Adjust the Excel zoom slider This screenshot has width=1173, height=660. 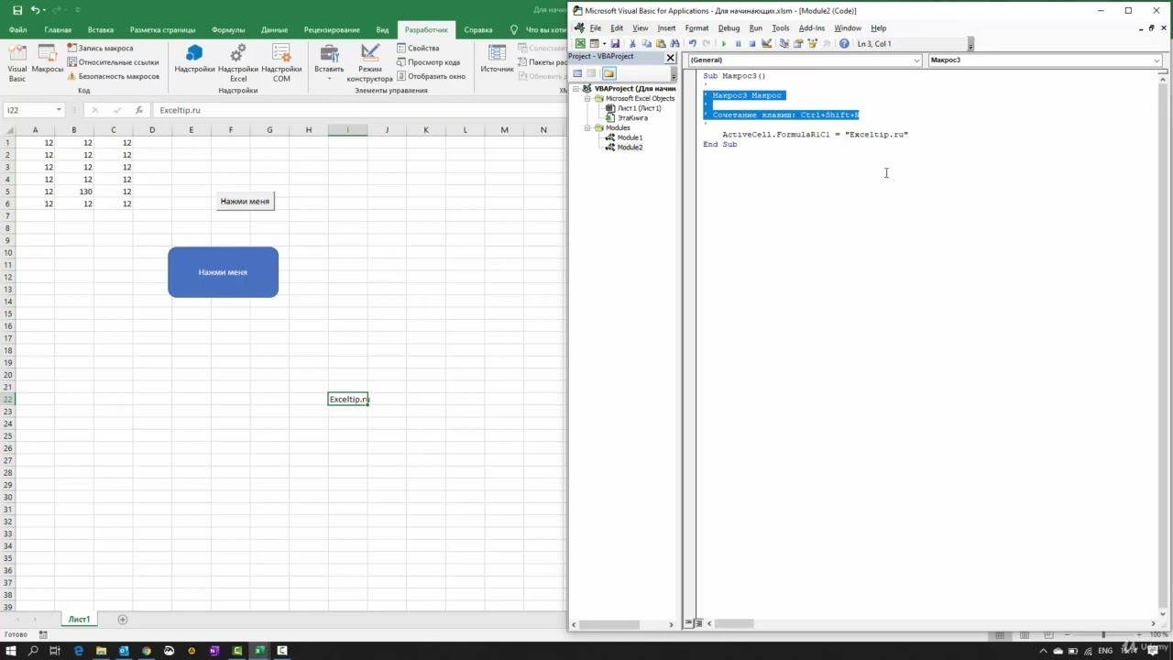1103,634
